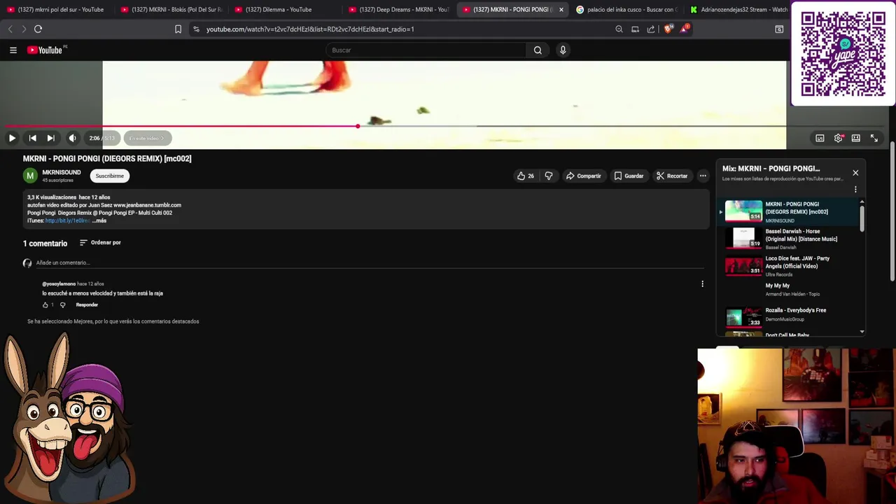Switch to theater mode
Screen dimensions: 896x504
pos(855,138)
